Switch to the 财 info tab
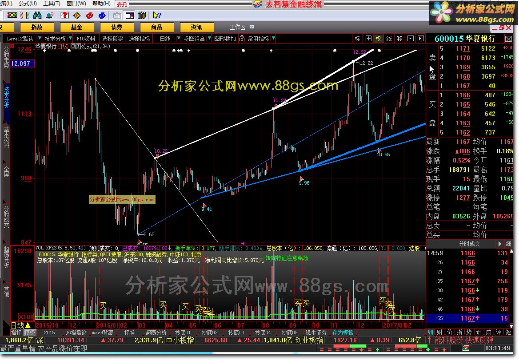Screen dimensions: 519x360 [440, 332]
